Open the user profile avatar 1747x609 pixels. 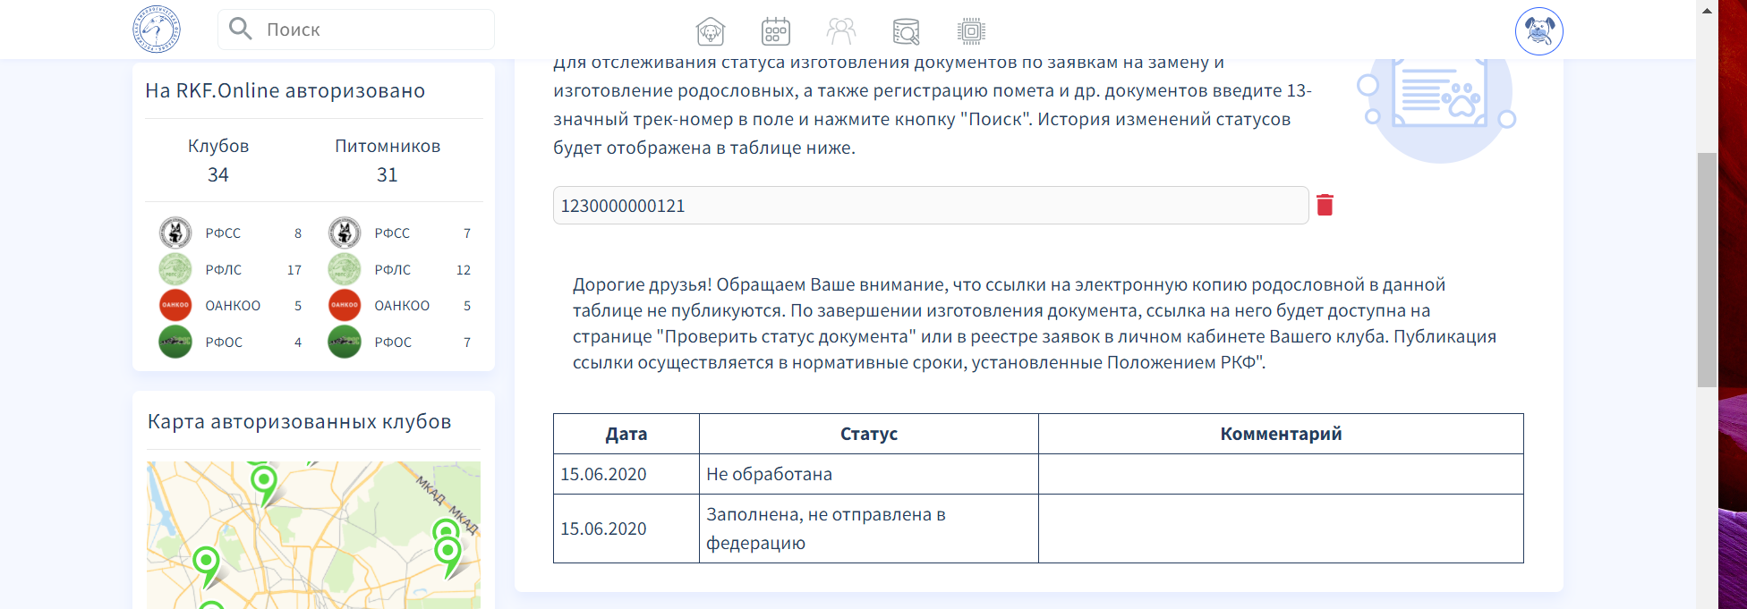pyautogui.click(x=1538, y=31)
